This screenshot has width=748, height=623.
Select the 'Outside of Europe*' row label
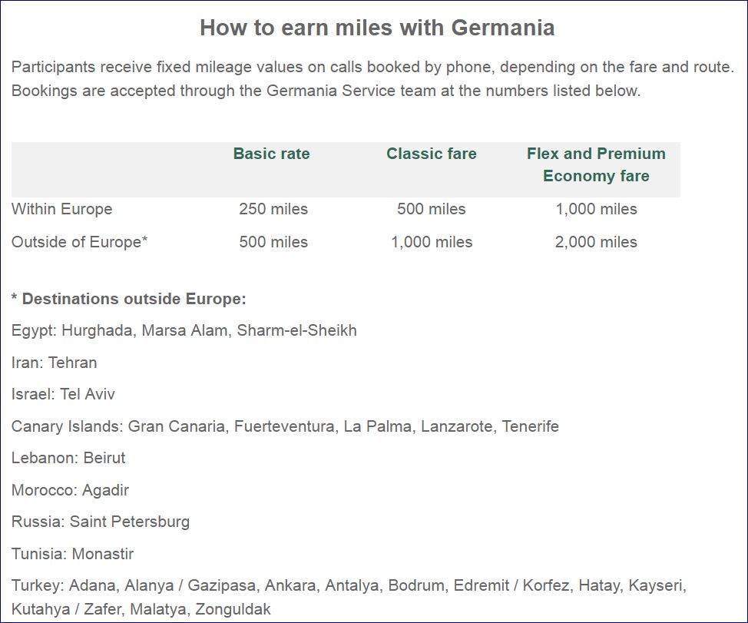79,242
